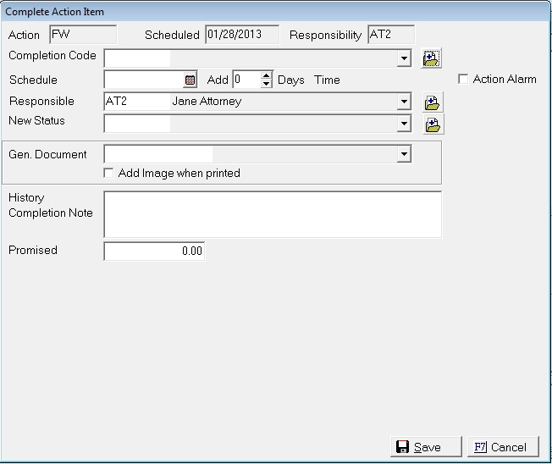Click the folder icon beside Responsible
This screenshot has height=464, width=552.
432,103
